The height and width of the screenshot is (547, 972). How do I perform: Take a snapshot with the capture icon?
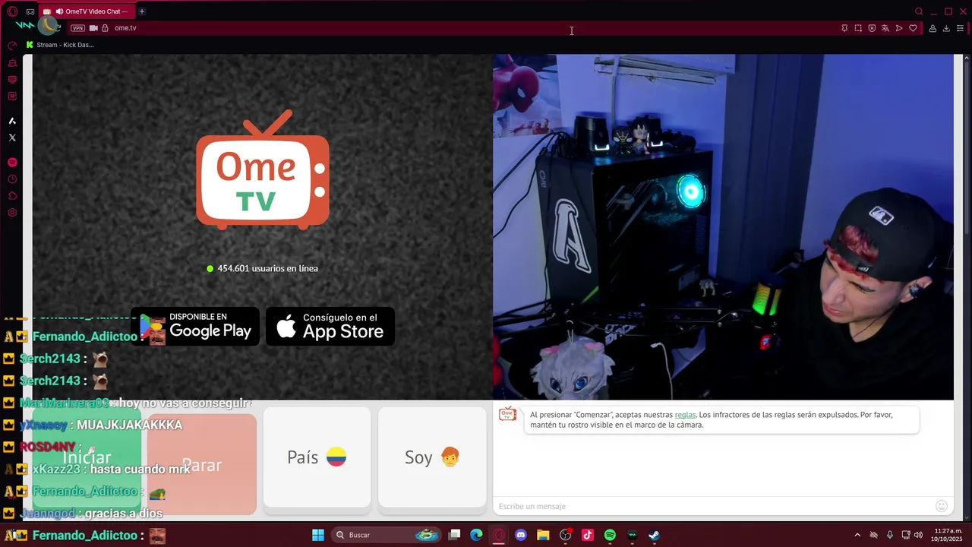coord(858,28)
